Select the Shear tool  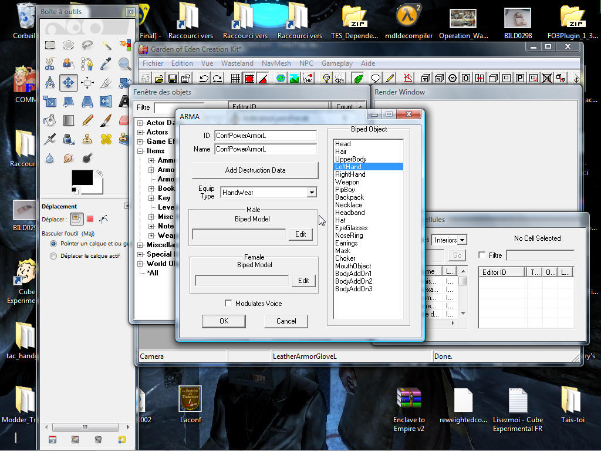coord(69,101)
